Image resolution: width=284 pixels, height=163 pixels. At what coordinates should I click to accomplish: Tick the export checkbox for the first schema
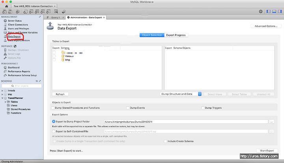(54, 52)
